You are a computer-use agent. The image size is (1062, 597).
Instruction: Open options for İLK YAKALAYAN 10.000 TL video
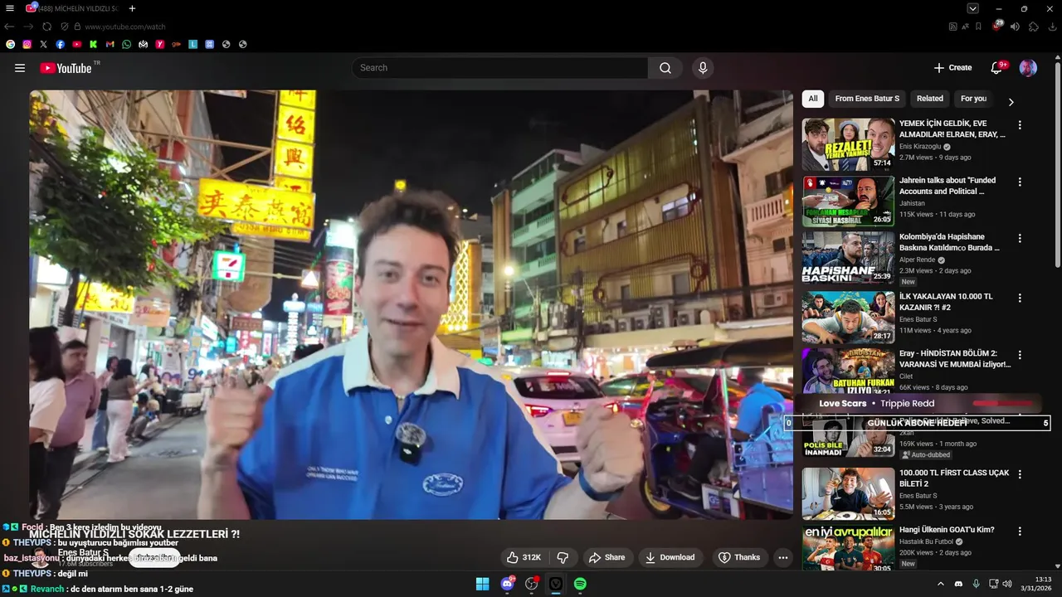tap(1020, 298)
